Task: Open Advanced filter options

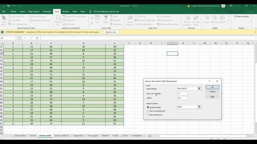Action: pyautogui.click(x=116, y=24)
